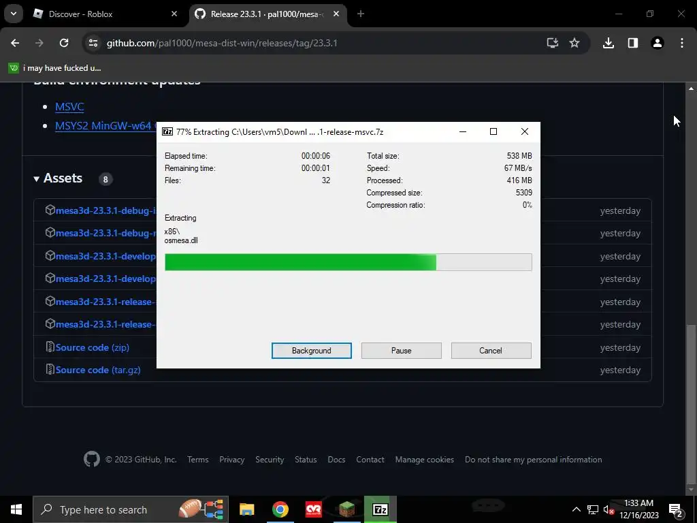Go forward in browser history

[x=39, y=43]
